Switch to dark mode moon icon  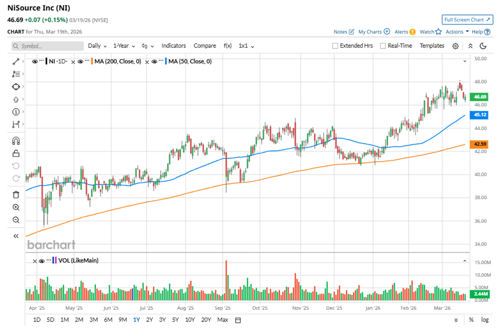tap(483, 46)
